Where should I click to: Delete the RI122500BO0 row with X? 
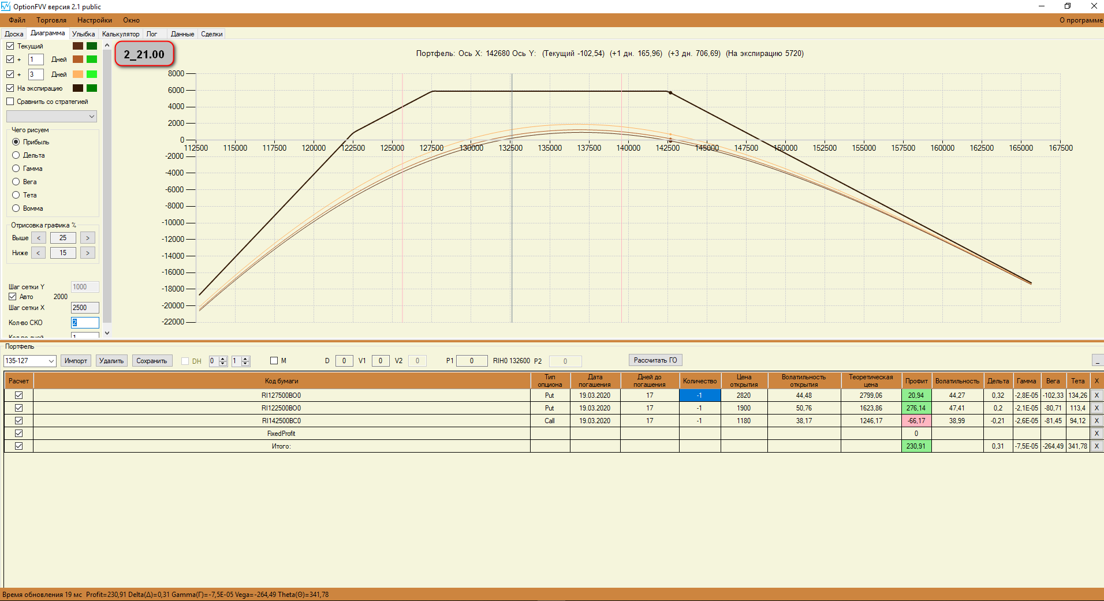(x=1096, y=408)
